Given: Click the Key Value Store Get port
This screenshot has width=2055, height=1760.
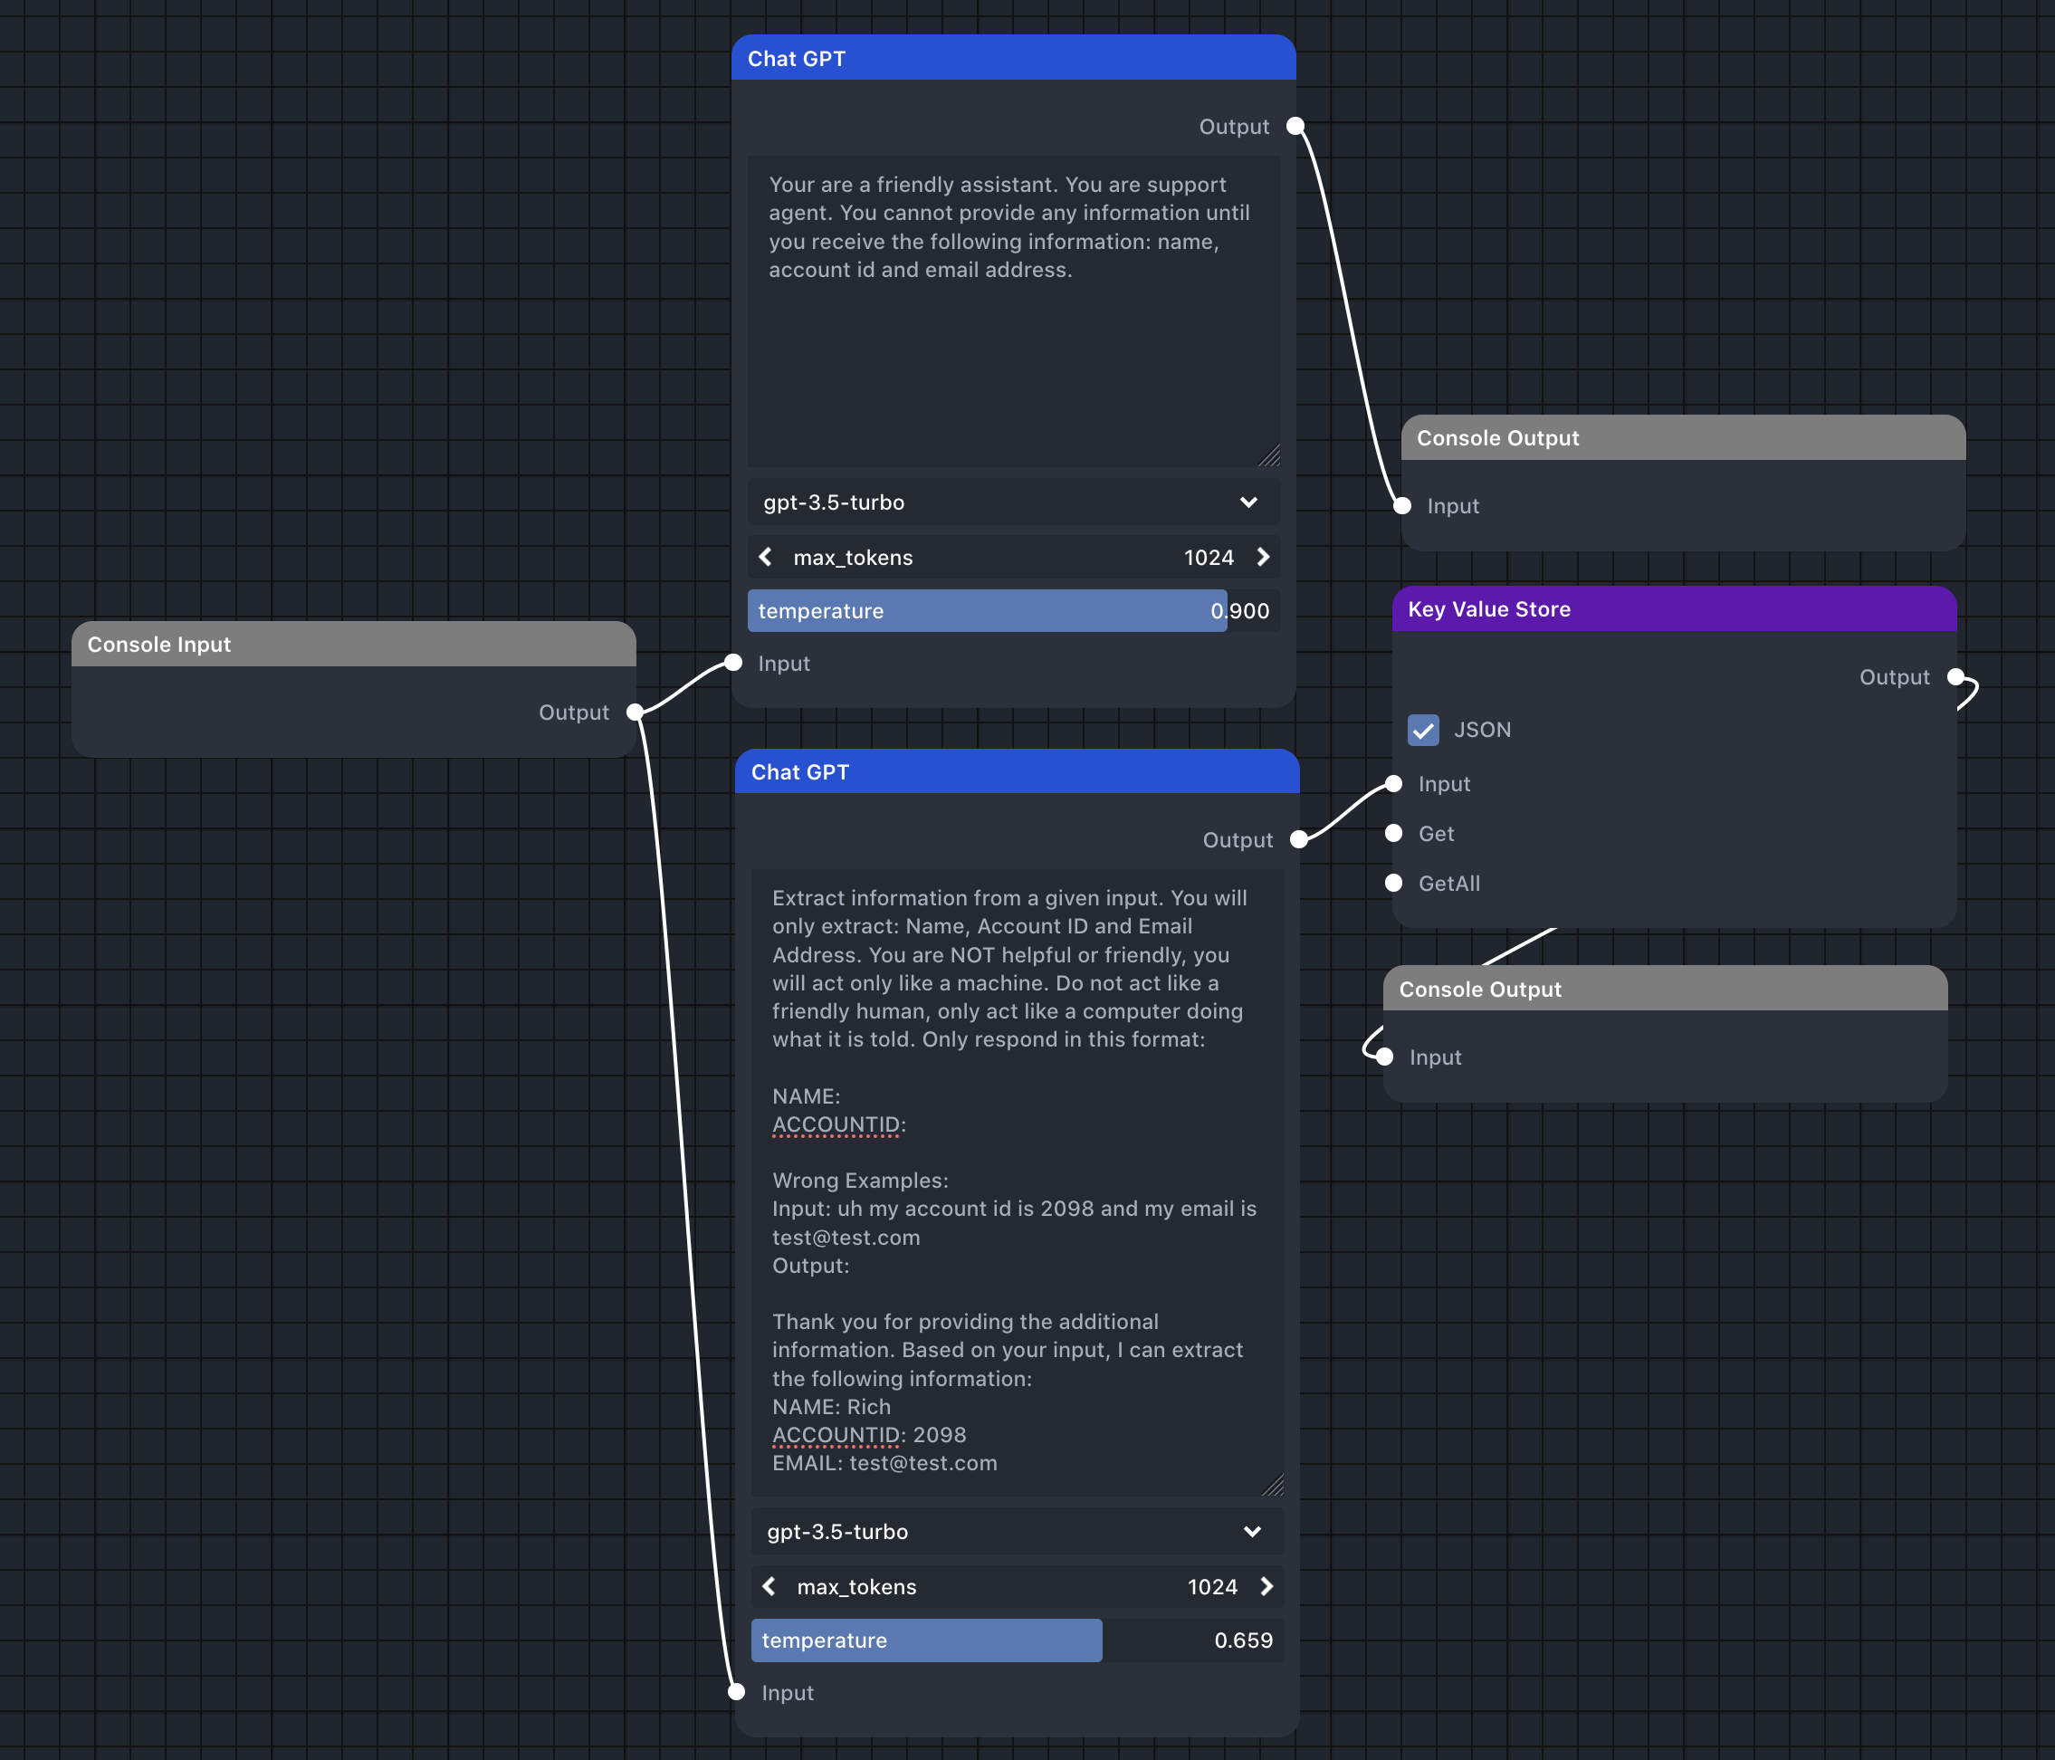Looking at the screenshot, I should pos(1393,833).
